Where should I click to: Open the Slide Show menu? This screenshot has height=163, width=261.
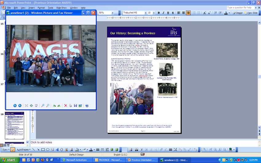(x=61, y=8)
